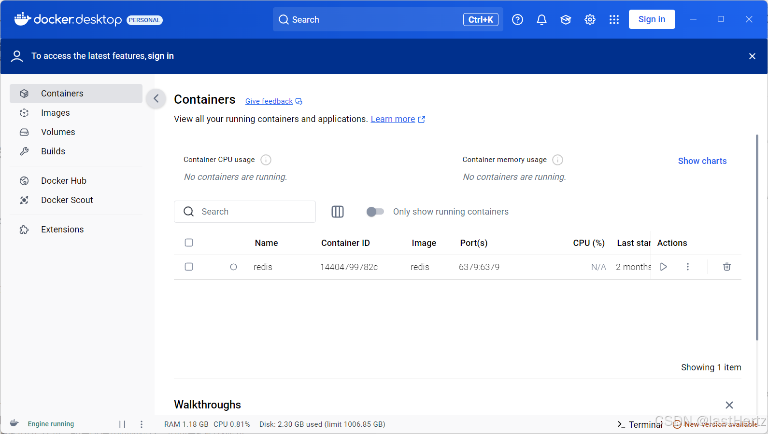Screen dimensions: 768x434
Task: Open engine options three-dot menu
Action: pos(142,424)
